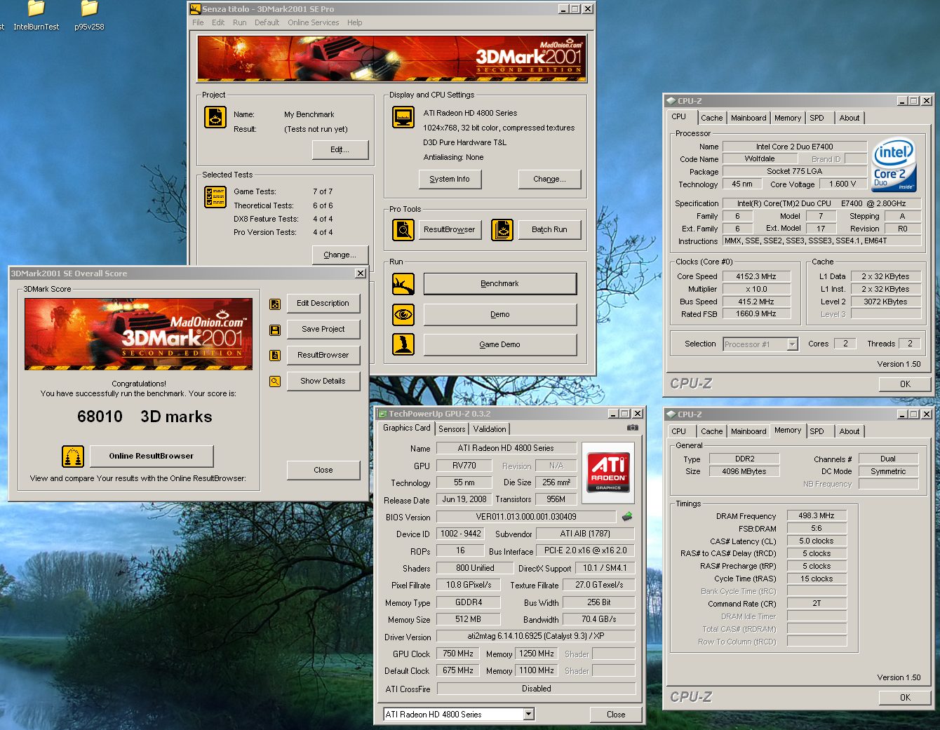Launch the Demo button
940x730 pixels.
tap(500, 314)
